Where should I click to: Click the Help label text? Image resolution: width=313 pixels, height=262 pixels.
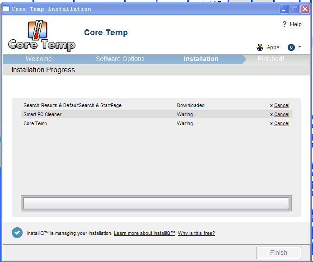(x=296, y=24)
